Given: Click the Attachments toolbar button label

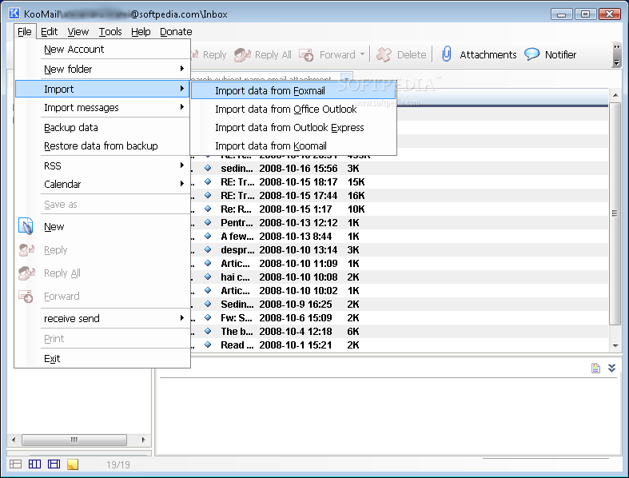Looking at the screenshot, I should 488,54.
